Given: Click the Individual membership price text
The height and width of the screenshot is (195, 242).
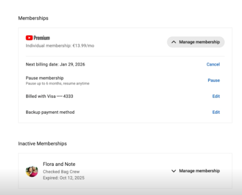Looking at the screenshot, I should pos(60,46).
